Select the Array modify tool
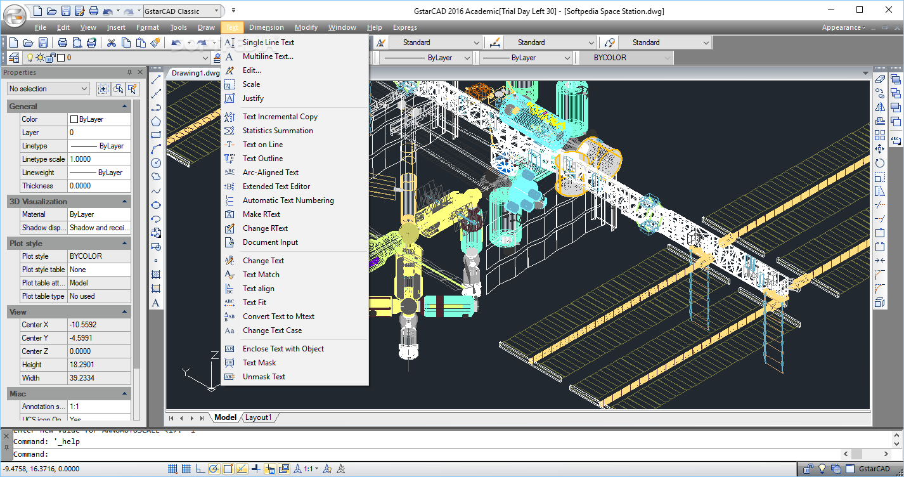 (880, 135)
